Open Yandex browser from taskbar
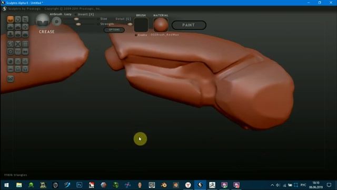This screenshot has height=190, width=337. (x=188, y=185)
